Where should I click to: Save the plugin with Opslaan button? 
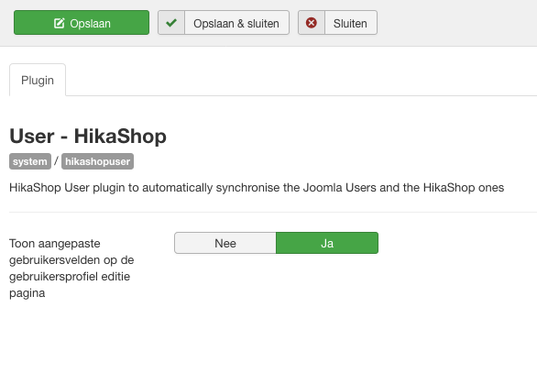82,23
